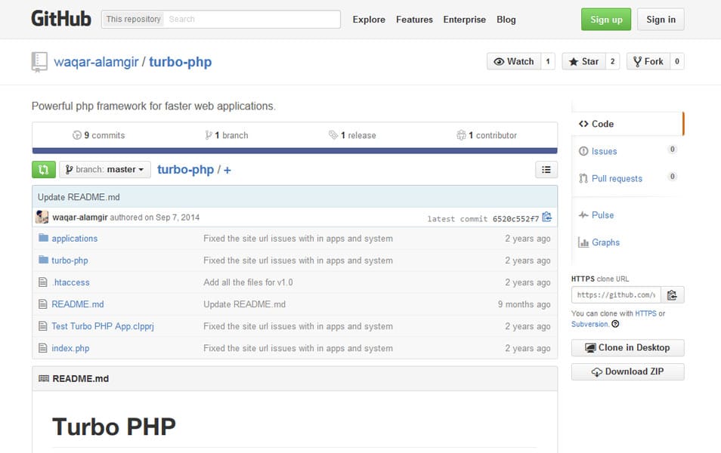Image resolution: width=721 pixels, height=453 pixels.
Task: Open the applications folder
Action: 75,239
